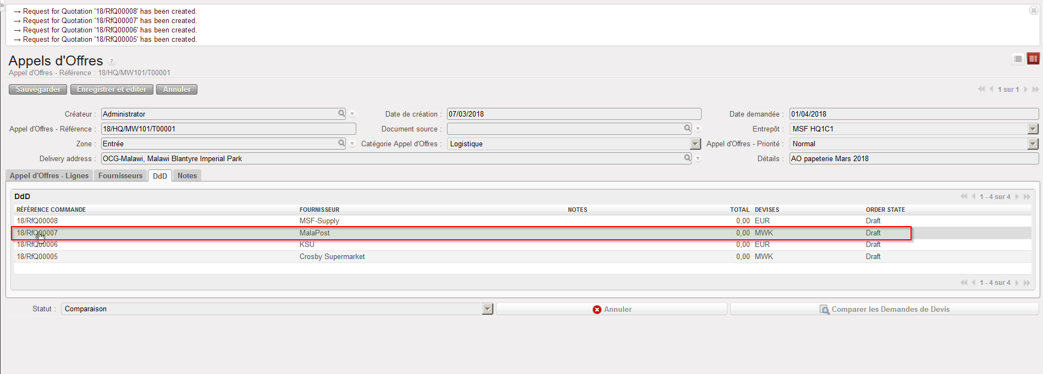Screen dimensions: 1043x374
Task: Click the help icon beside Appels d'Offres
Action: [x=112, y=62]
